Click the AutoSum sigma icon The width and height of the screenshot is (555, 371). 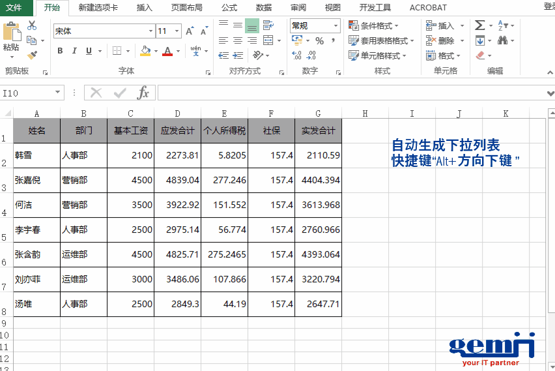coord(480,25)
